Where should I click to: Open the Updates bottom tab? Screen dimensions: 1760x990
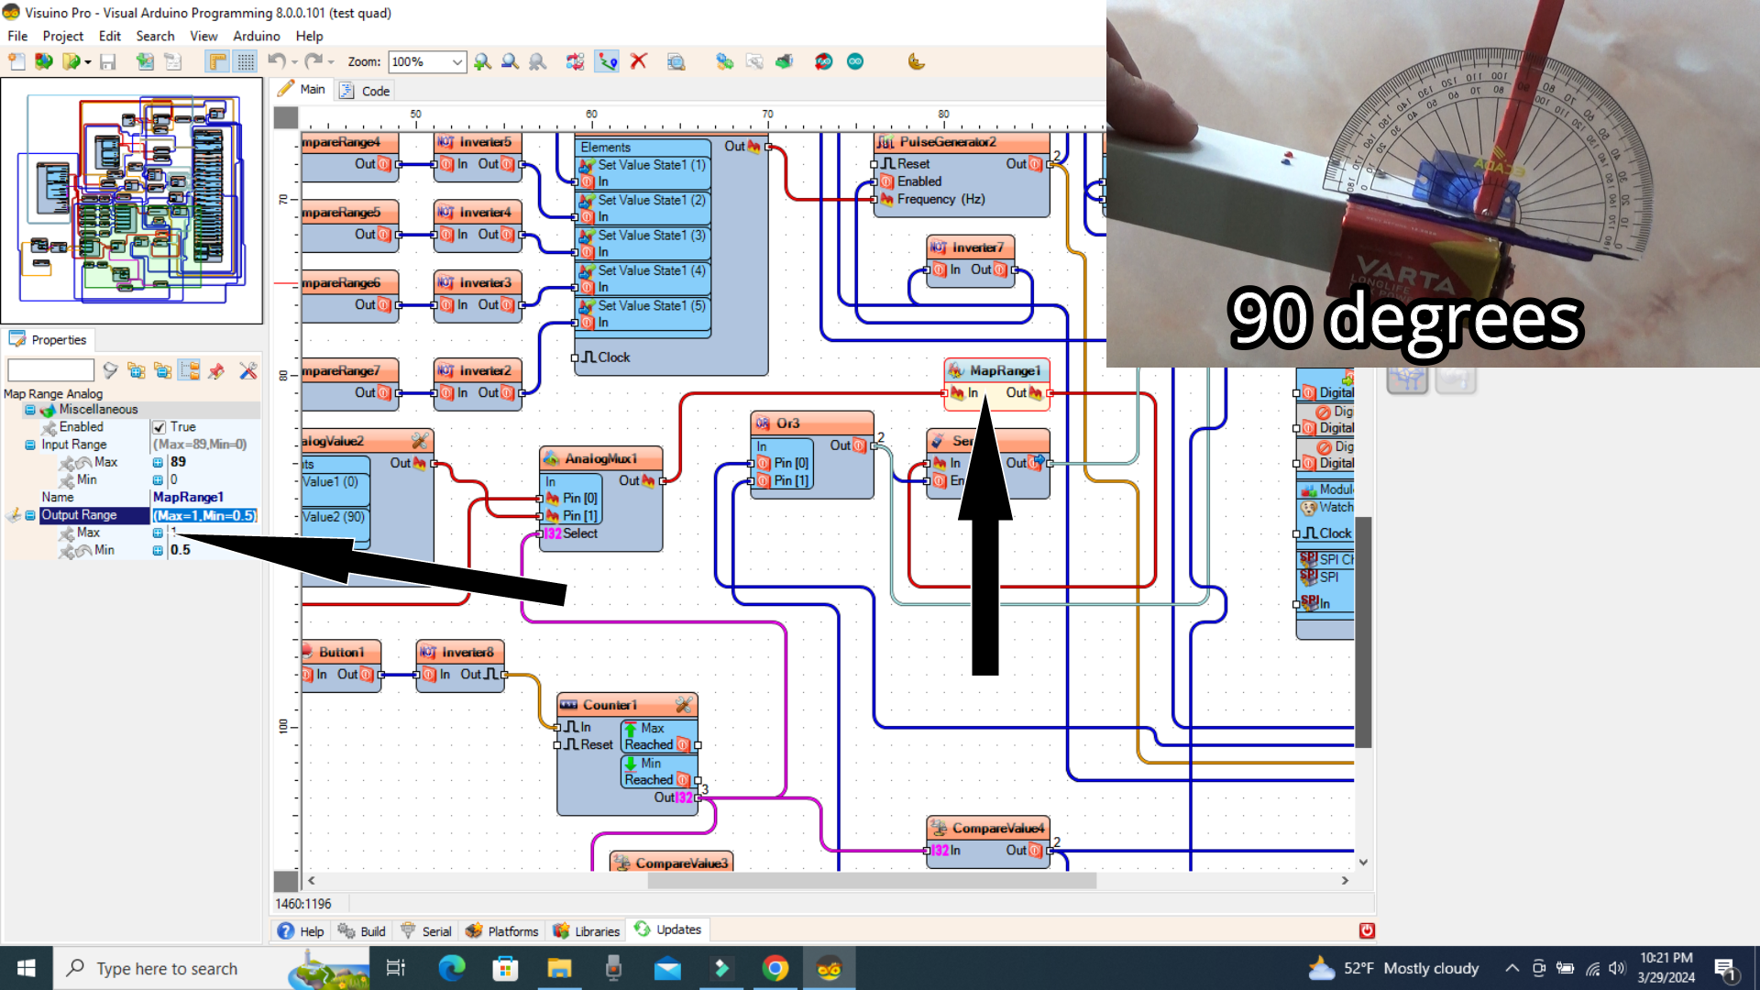coord(668,929)
